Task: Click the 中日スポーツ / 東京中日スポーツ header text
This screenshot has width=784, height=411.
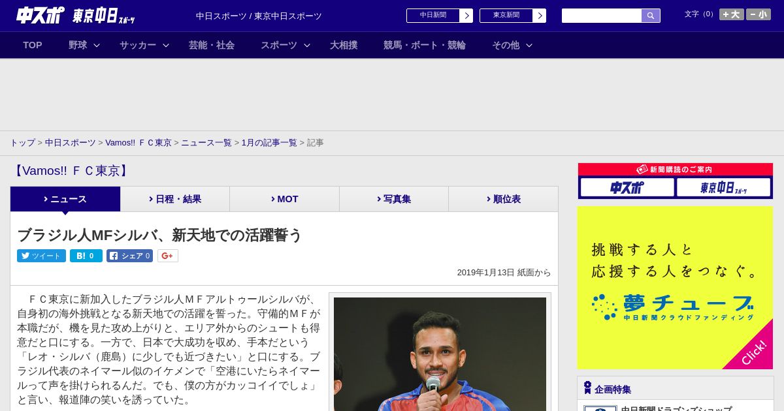Action: point(259,16)
